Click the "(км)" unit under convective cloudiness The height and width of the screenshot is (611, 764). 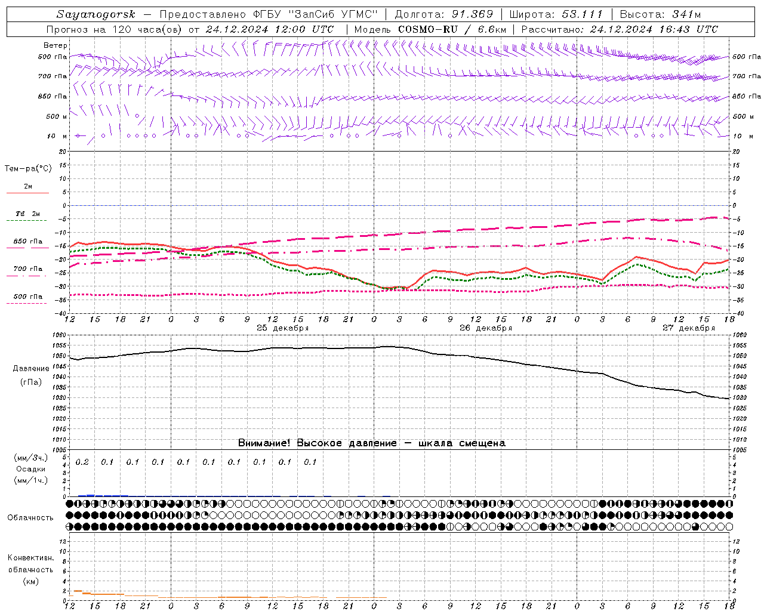[30, 581]
